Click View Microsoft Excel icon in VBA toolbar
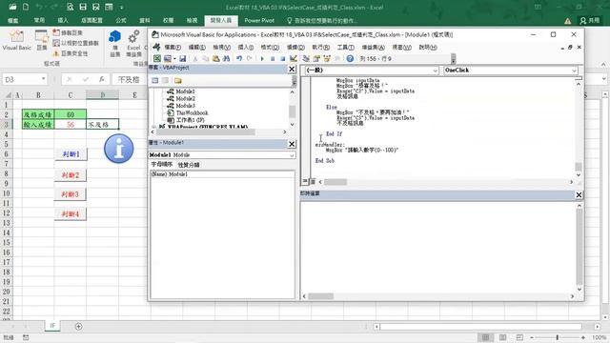This screenshot has height=343, width=610. pyautogui.click(x=156, y=59)
